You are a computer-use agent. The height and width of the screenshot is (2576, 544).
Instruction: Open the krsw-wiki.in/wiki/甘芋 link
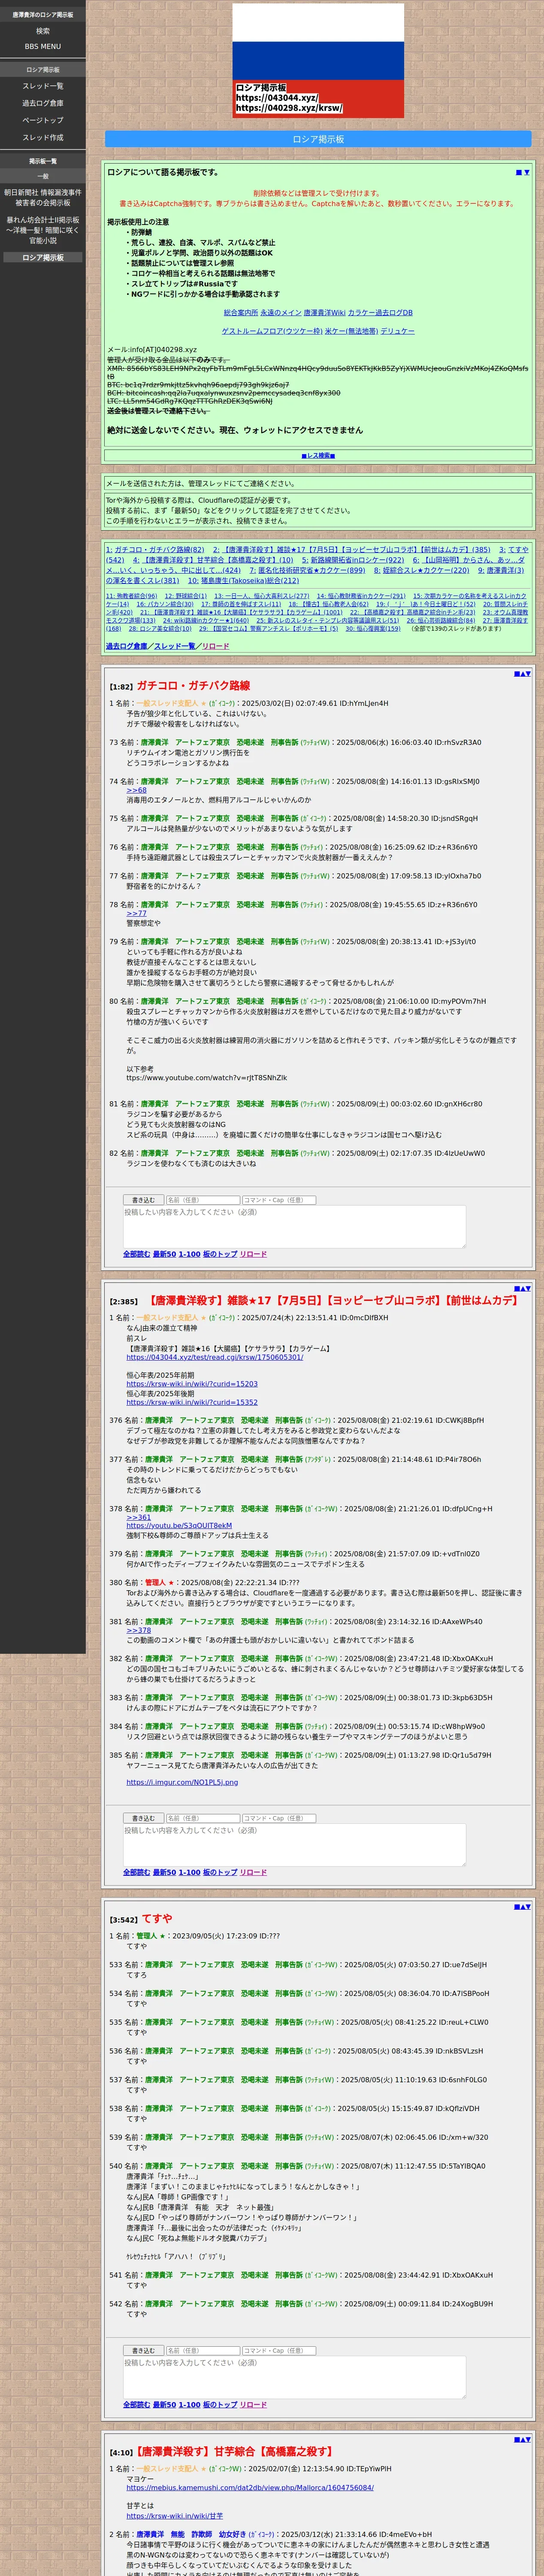[174, 2516]
